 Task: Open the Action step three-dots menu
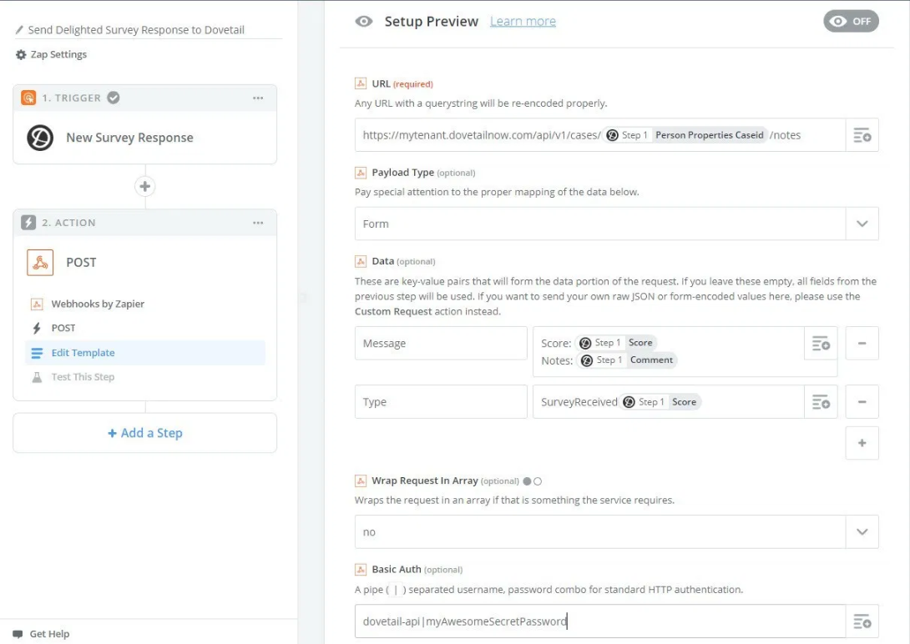point(258,223)
